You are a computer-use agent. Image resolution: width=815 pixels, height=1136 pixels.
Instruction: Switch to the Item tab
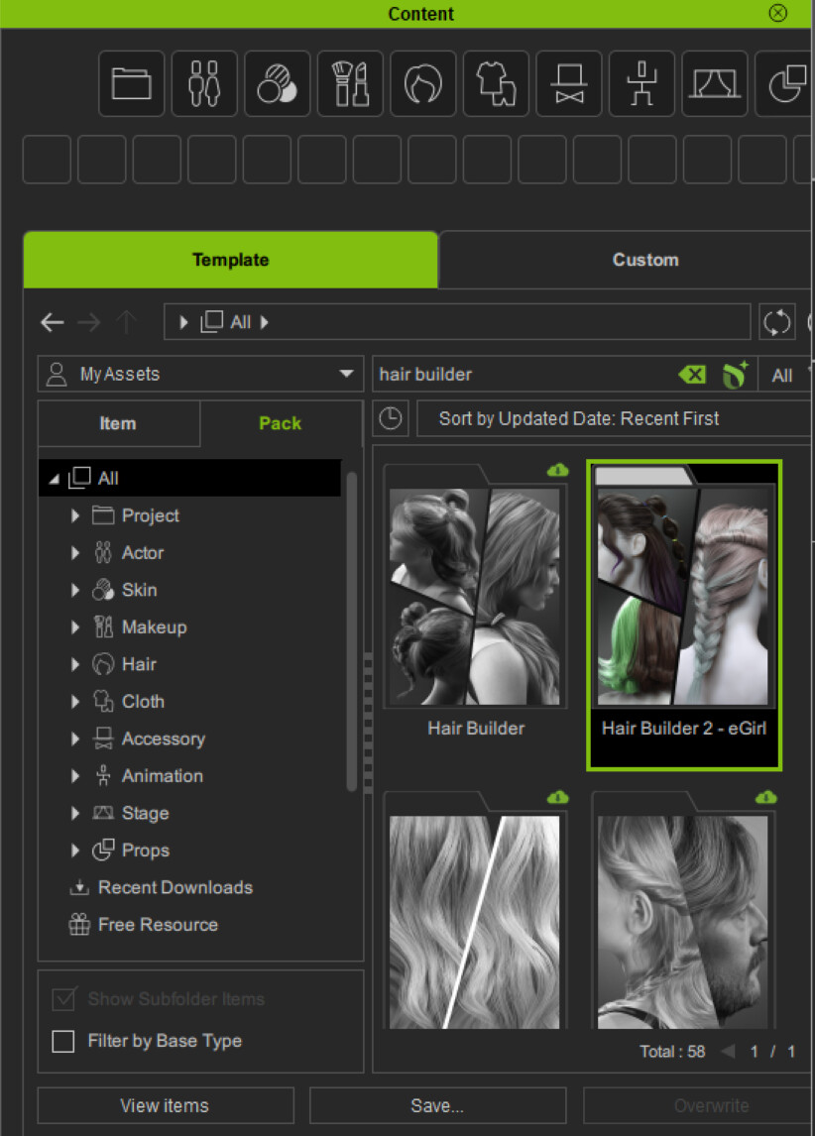(x=118, y=423)
